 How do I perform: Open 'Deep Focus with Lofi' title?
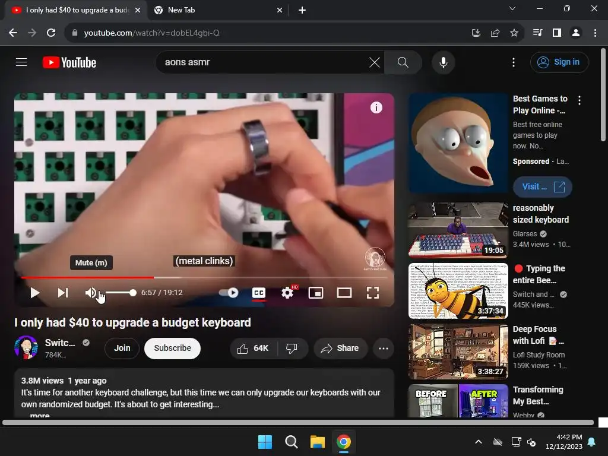(x=538, y=335)
